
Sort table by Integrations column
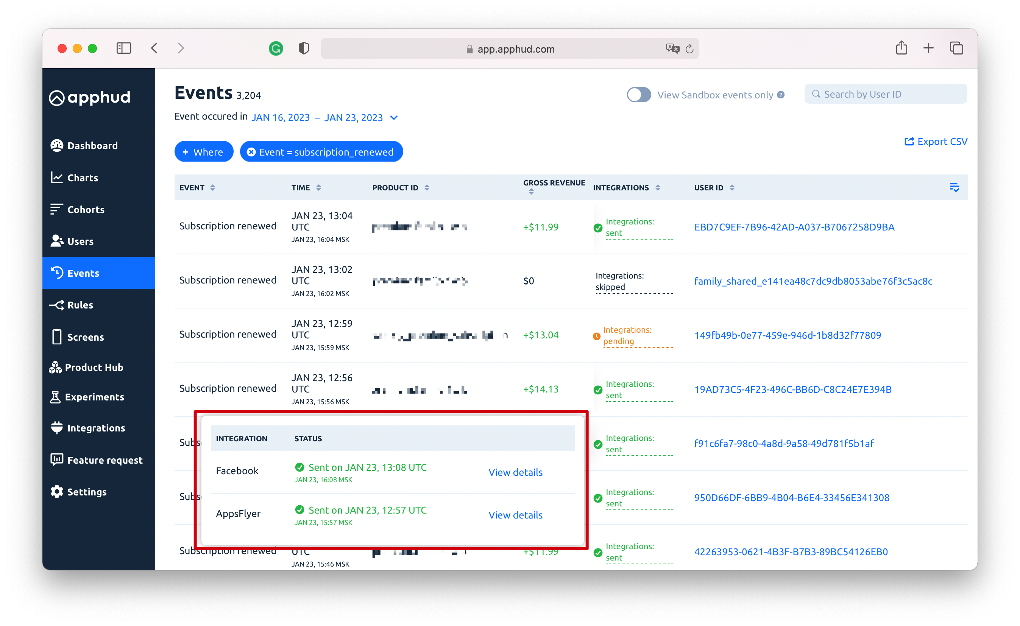pos(658,188)
